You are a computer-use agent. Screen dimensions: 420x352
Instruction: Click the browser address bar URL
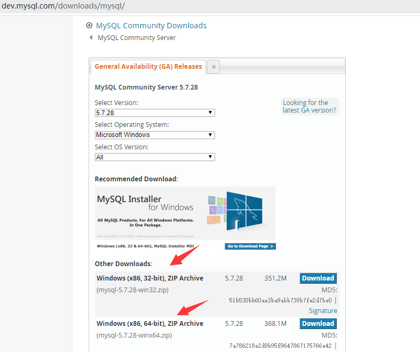click(63, 6)
